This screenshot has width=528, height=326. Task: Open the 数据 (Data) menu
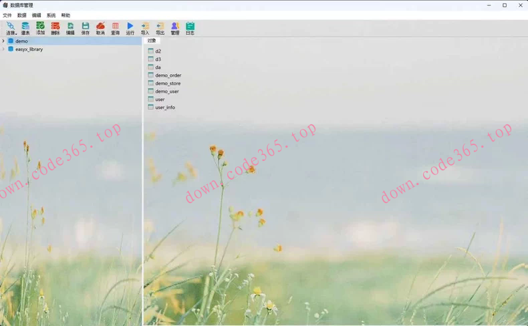pyautogui.click(x=22, y=15)
